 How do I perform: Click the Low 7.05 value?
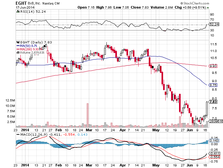[x=121, y=7]
